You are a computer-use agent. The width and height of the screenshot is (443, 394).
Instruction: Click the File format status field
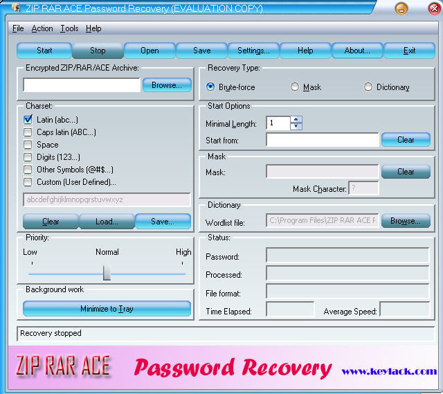point(347,292)
